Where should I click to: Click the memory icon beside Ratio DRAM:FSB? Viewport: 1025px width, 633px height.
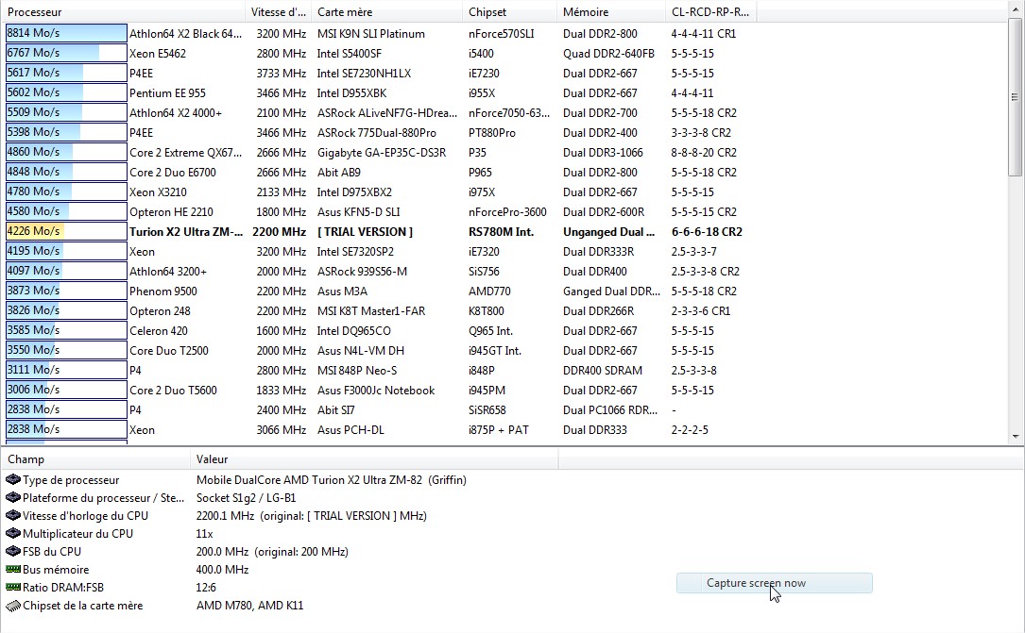click(13, 588)
